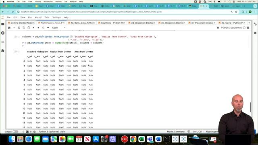The image size is (258, 145).
Task: Click notebook trust shield status icon
Action: click(189, 132)
